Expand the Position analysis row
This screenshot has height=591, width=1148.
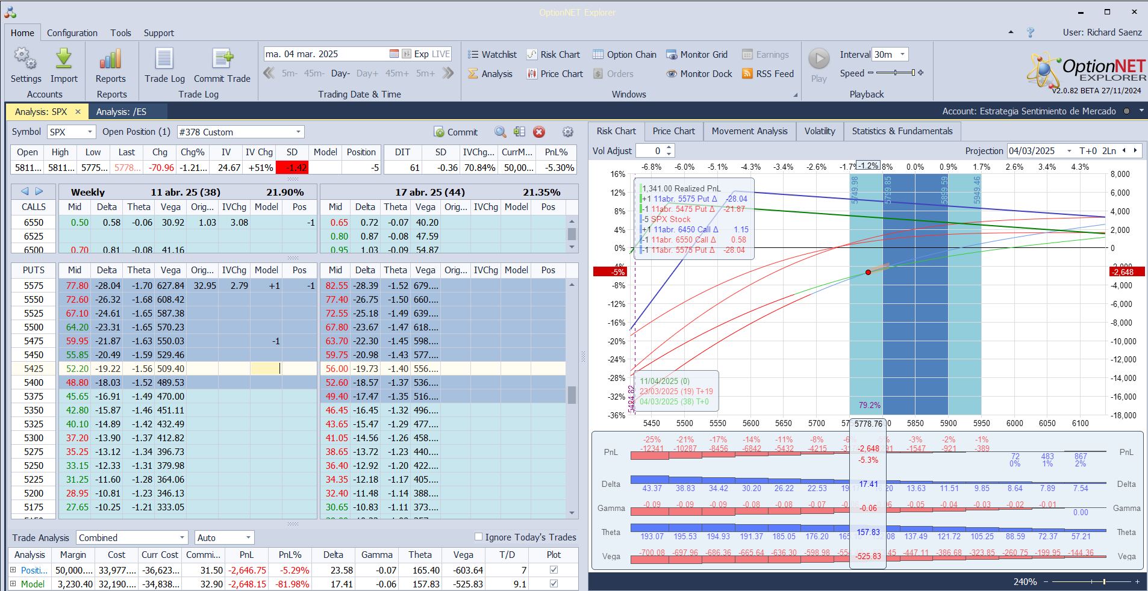pos(13,569)
